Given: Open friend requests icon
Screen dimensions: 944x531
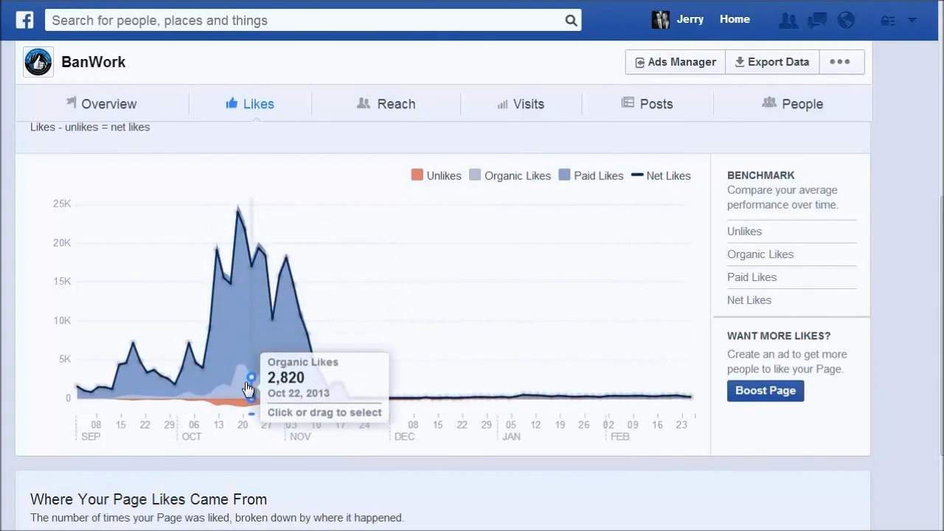Looking at the screenshot, I should (x=788, y=21).
